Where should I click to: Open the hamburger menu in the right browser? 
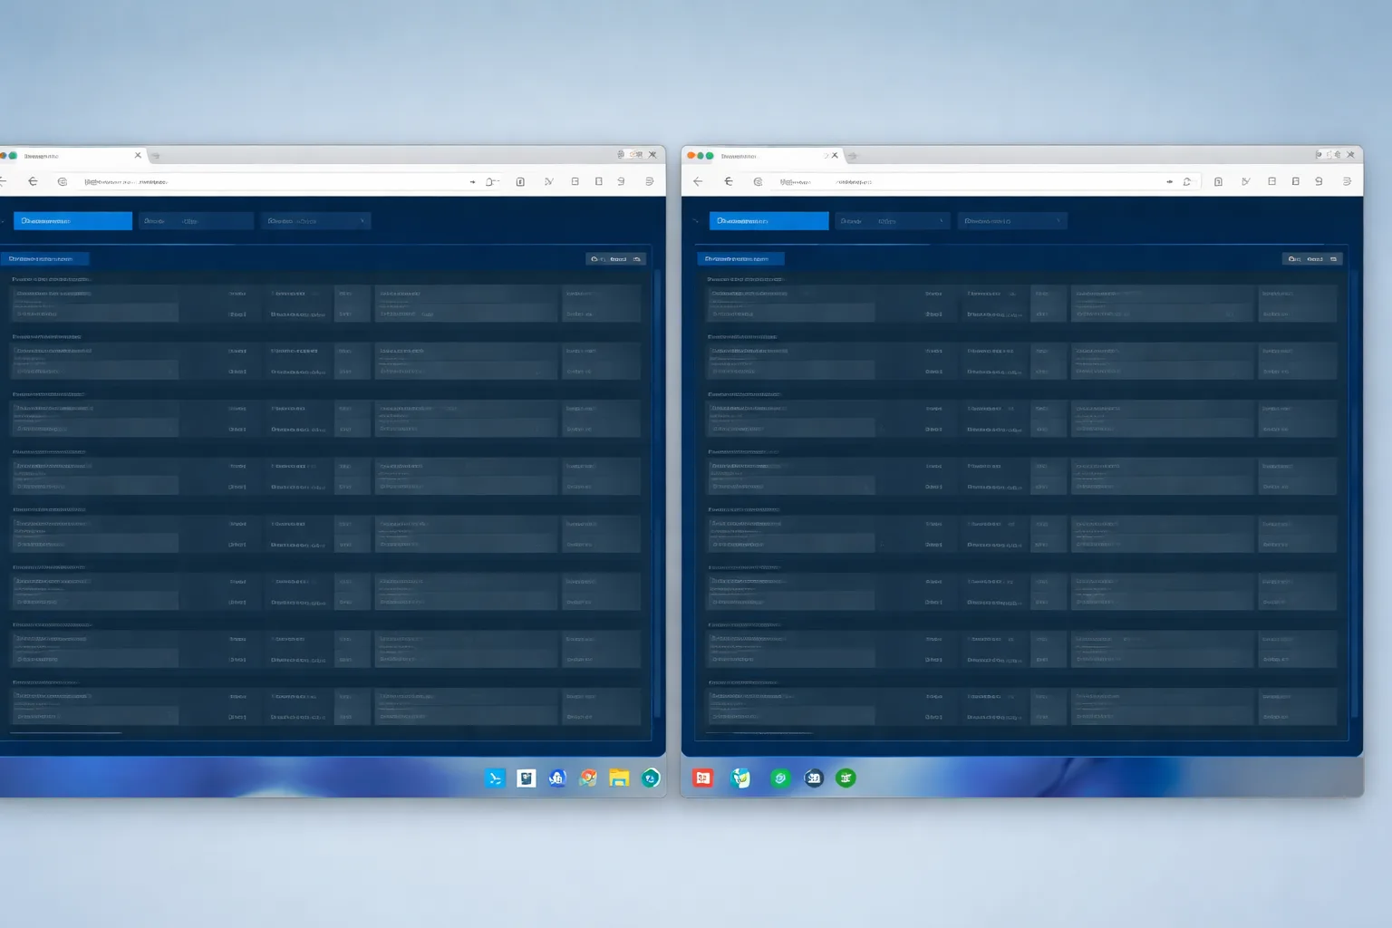(1347, 181)
